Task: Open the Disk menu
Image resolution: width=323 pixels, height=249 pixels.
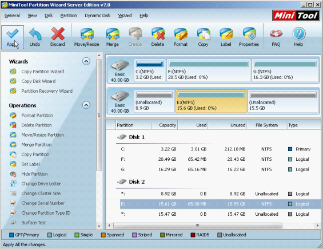Action: (49, 15)
